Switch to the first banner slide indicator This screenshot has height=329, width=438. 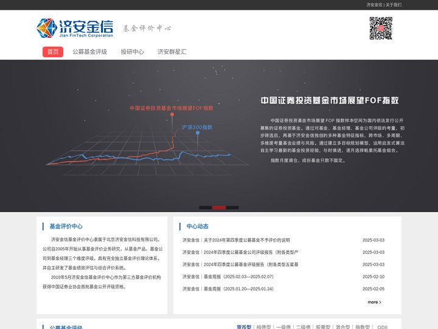click(x=206, y=208)
